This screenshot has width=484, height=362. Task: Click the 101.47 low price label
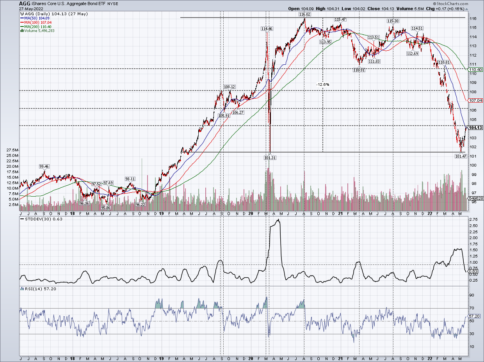coord(461,156)
